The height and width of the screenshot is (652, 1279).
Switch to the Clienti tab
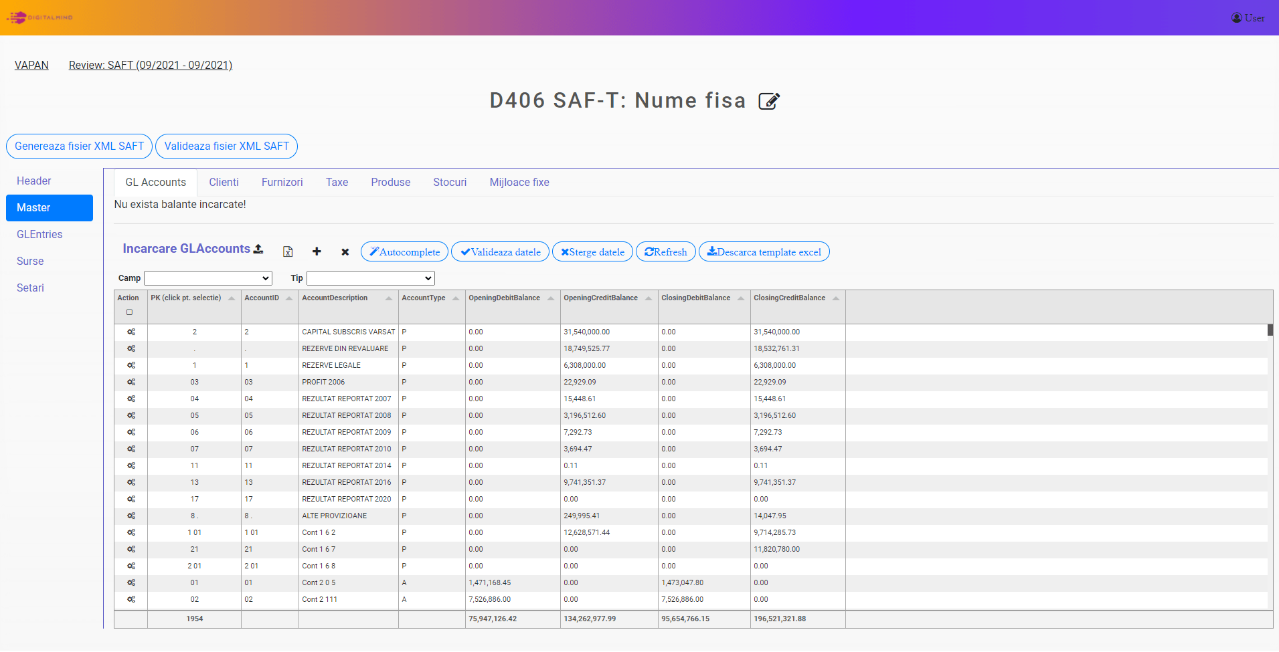click(224, 183)
